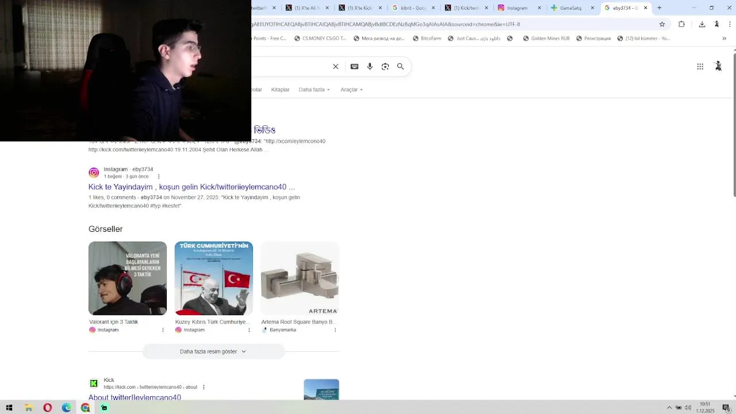Open the Chrome extensions puzzle icon
The width and height of the screenshot is (736, 414).
click(x=681, y=24)
